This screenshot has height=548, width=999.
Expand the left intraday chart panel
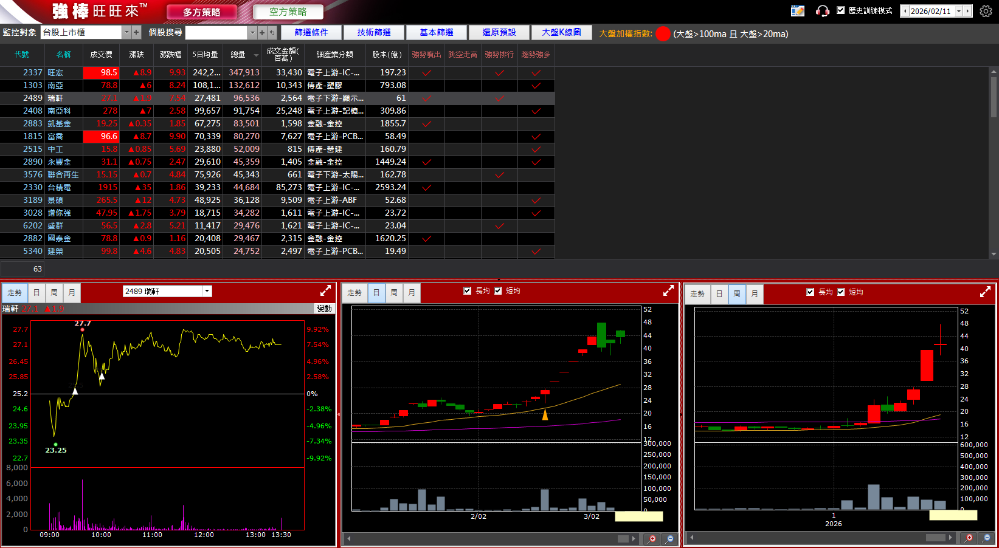[325, 291]
